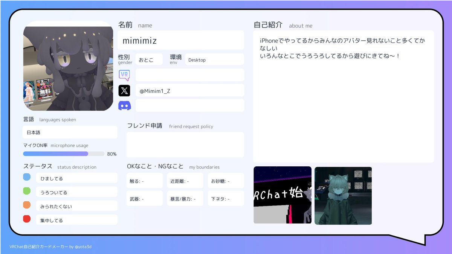
Task: Click the status field ひましてる
Action: point(77,178)
